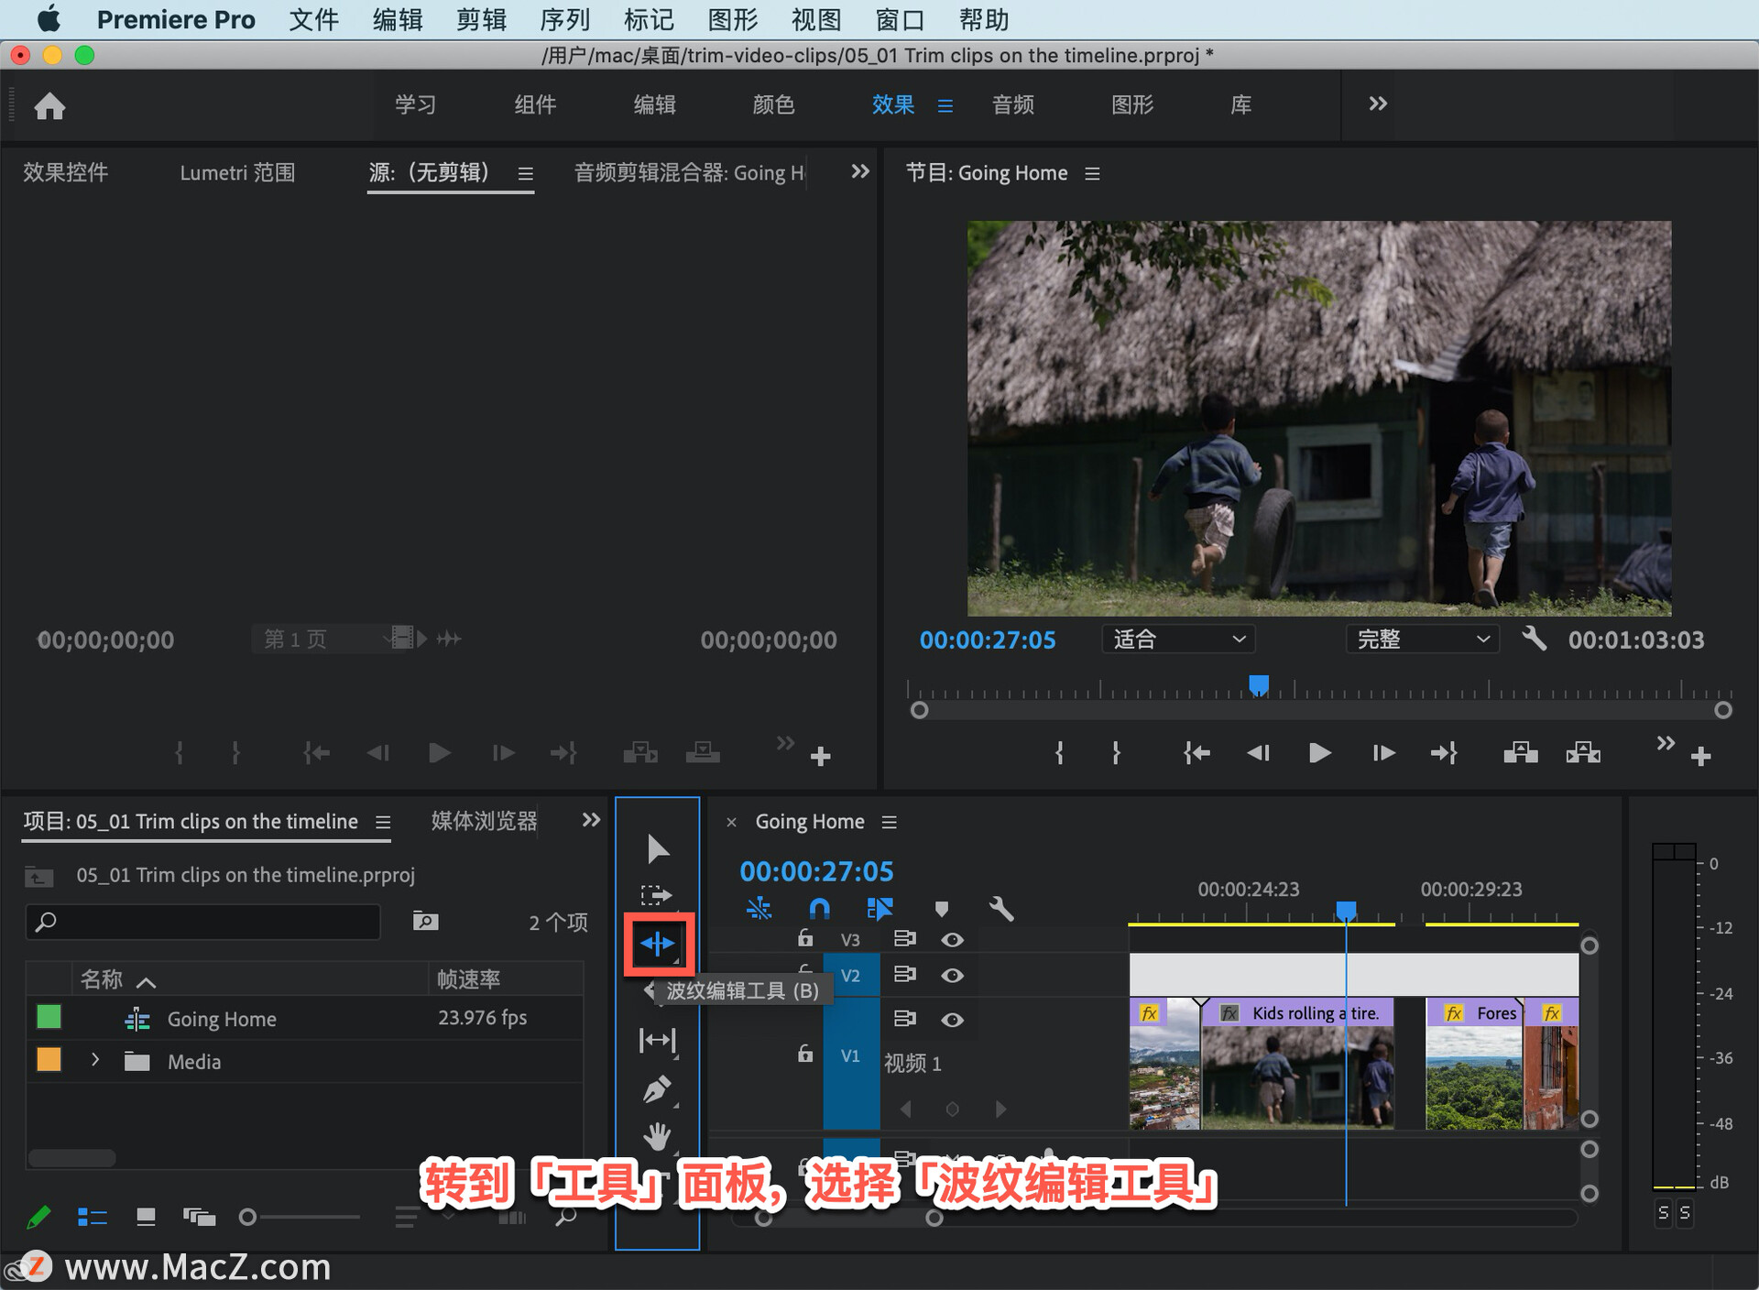Image resolution: width=1759 pixels, height=1290 pixels.
Task: Toggle V2 track output eye
Action: 952,976
